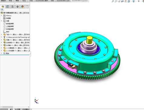Viewport: 144px width, 110px height.
Task: Click the 注解 annotations folder icon
Action: coord(5,21)
